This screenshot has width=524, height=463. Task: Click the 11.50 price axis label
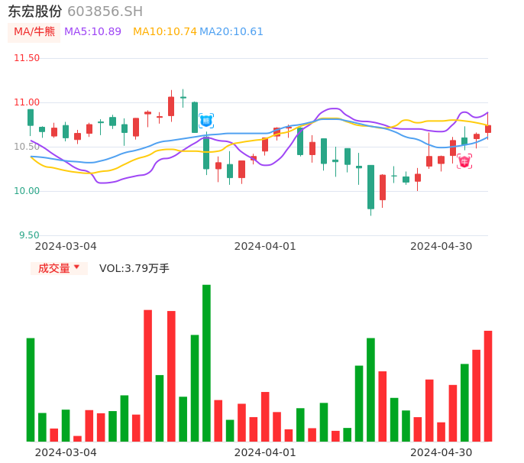click(27, 58)
